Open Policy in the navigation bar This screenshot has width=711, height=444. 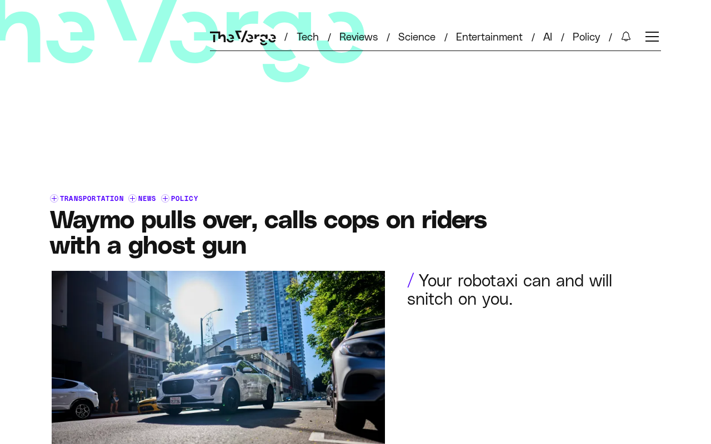586,37
